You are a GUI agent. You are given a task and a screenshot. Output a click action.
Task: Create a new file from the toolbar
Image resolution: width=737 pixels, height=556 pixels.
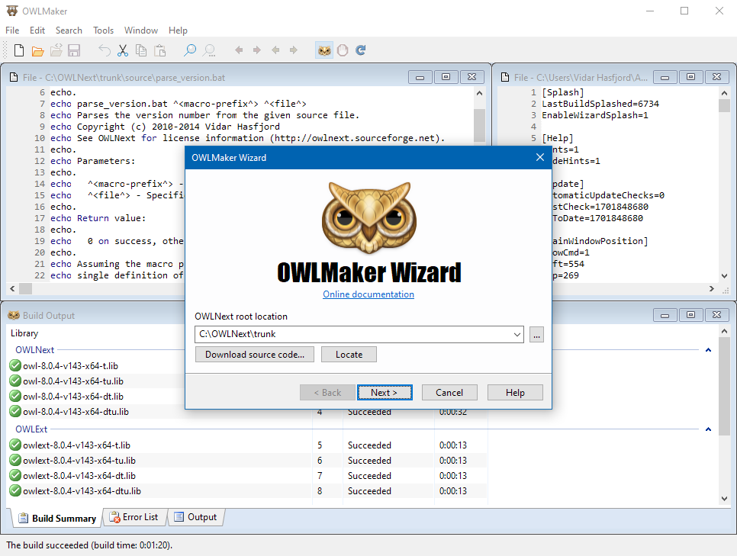pyautogui.click(x=19, y=50)
